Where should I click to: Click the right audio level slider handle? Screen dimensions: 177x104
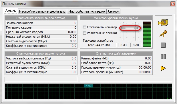tap(136, 28)
